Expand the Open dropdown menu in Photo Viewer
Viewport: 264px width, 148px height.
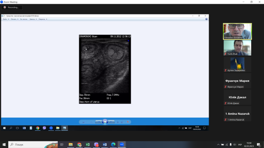[43, 19]
